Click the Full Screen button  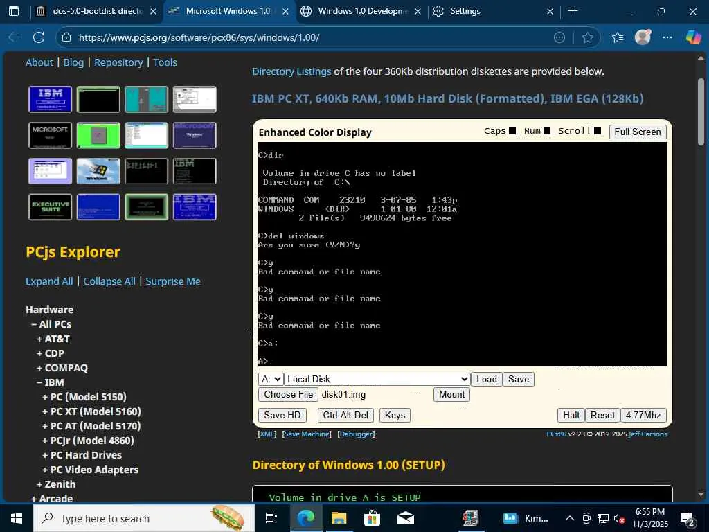638,132
